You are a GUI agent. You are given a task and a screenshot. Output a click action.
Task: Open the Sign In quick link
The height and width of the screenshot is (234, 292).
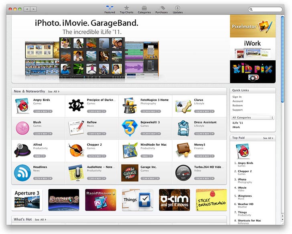[237, 97]
